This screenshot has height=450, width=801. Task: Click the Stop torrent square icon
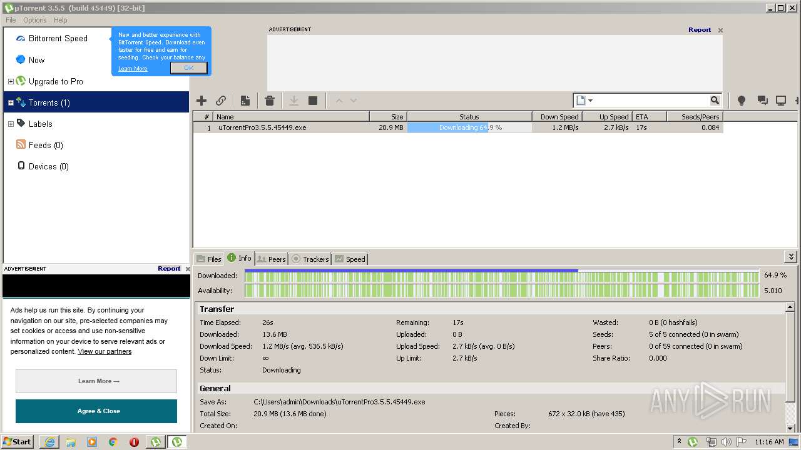313,101
